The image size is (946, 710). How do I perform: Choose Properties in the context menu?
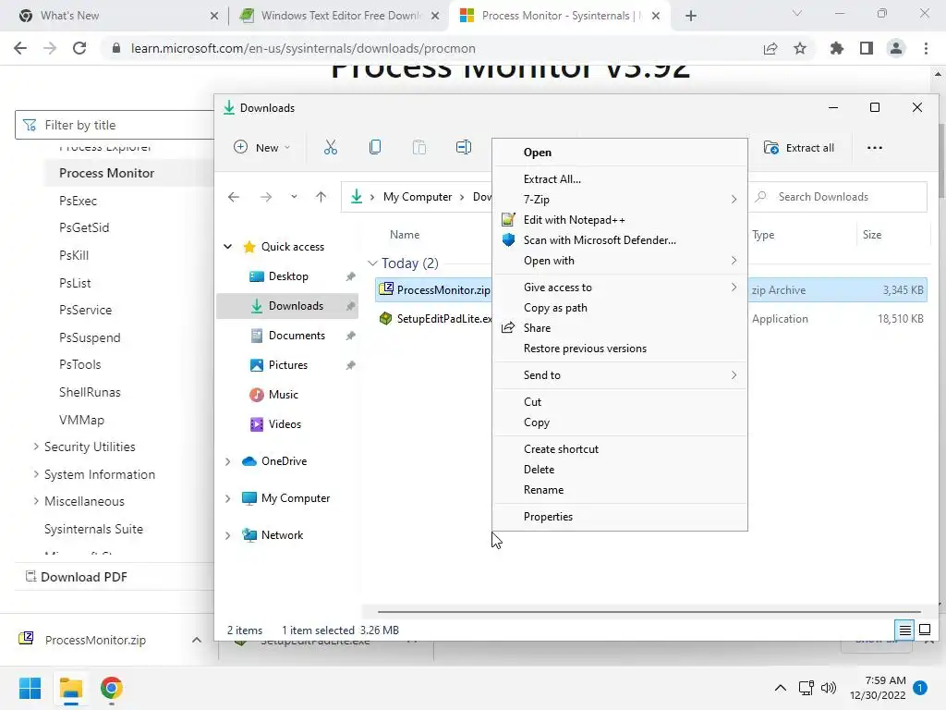click(x=620, y=516)
